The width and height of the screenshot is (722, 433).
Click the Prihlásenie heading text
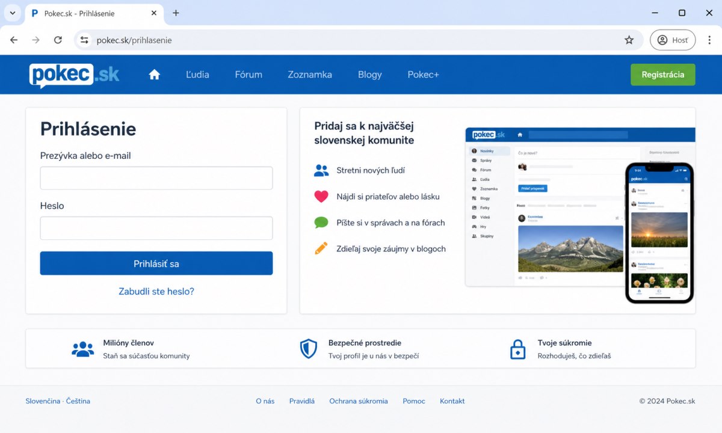88,129
